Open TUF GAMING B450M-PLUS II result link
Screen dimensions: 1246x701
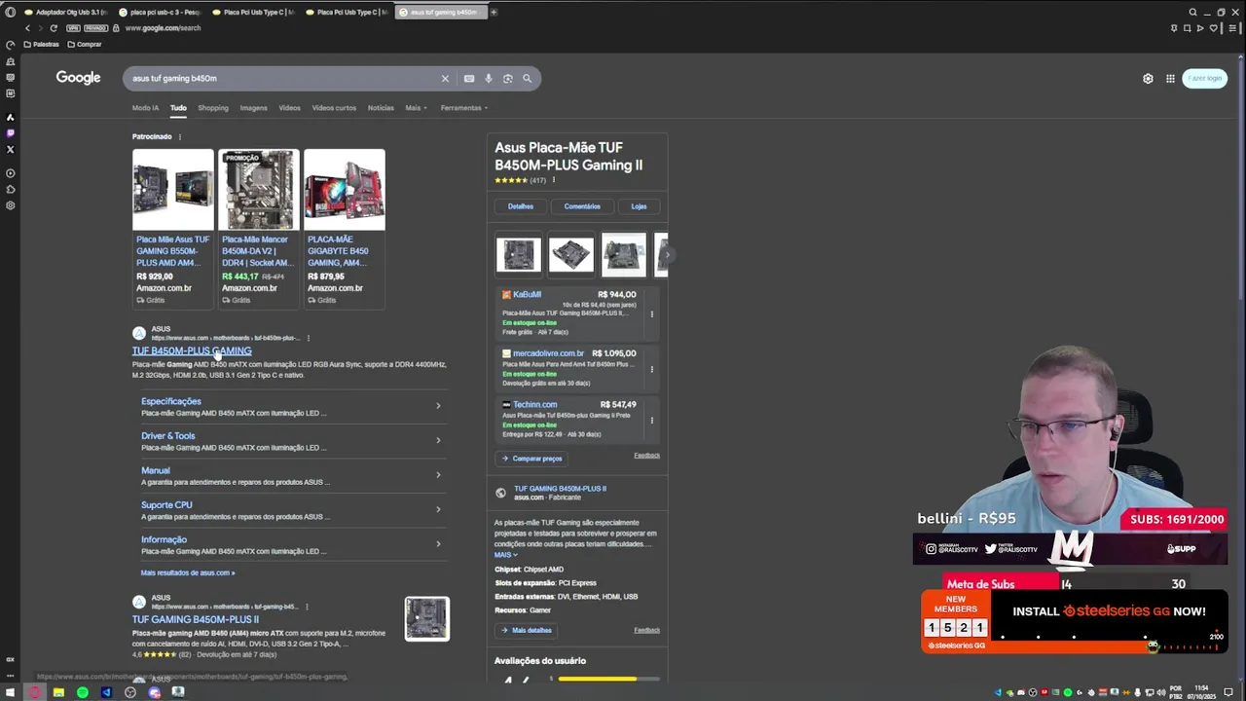196,619
